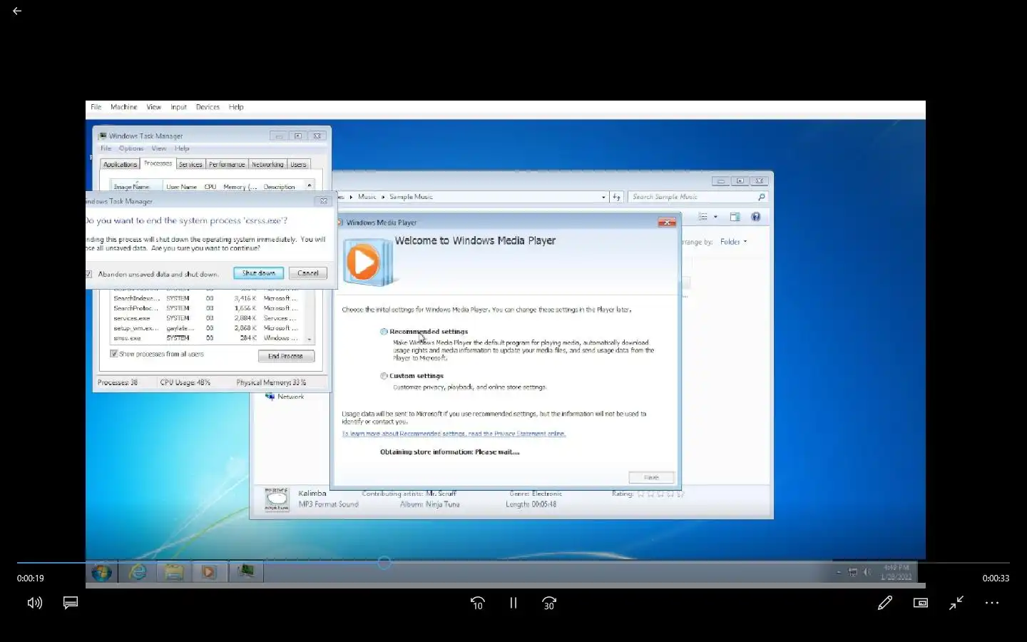Select Recommended settings radio button
Image resolution: width=1027 pixels, height=642 pixels.
pos(384,332)
